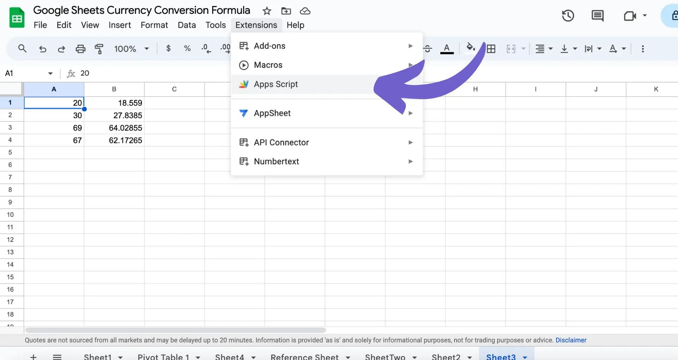Open vertical align dropdown
678x360 pixels.
coord(569,49)
